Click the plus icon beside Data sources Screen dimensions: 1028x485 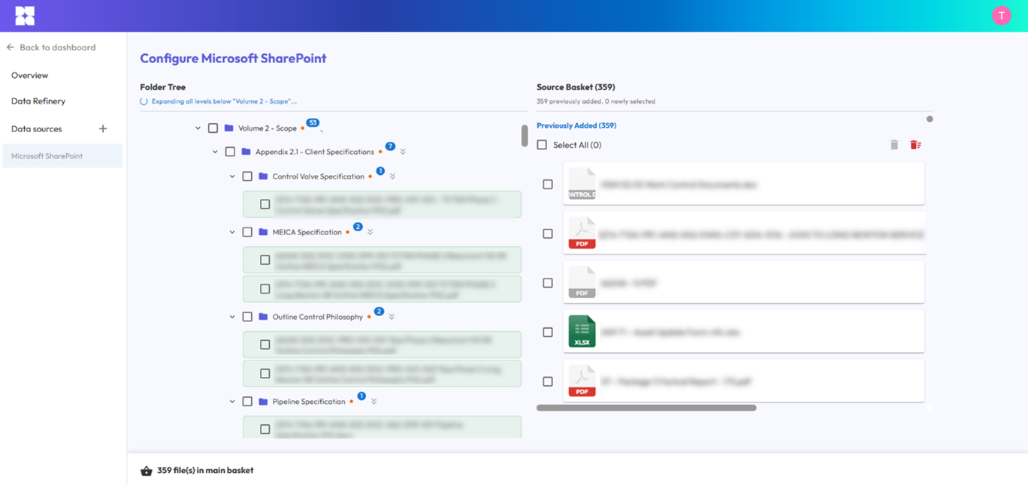pyautogui.click(x=103, y=129)
